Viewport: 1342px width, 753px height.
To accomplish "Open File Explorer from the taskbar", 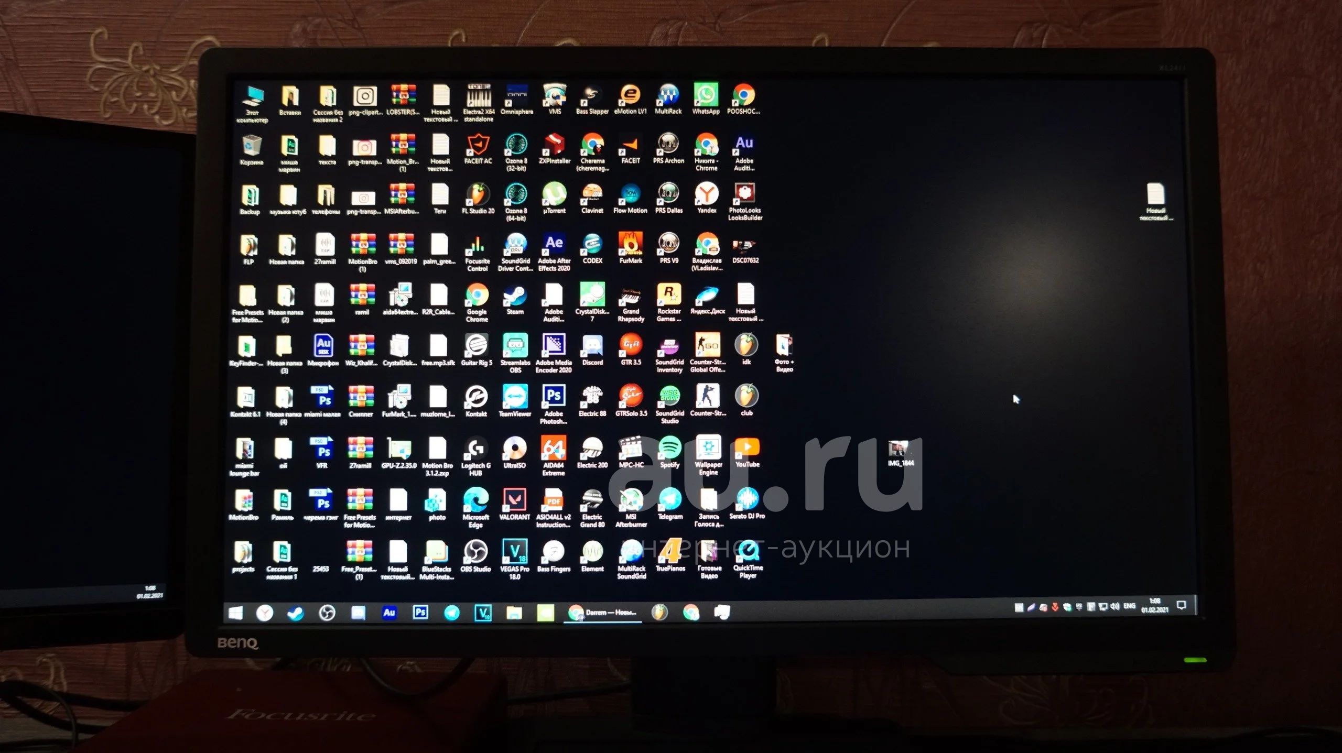I will click(514, 613).
